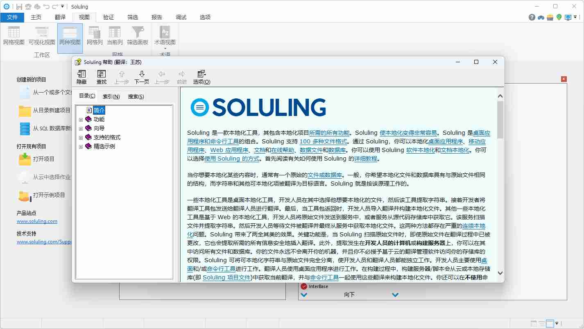Click the 查找 find icon in help toolbar

(x=101, y=77)
